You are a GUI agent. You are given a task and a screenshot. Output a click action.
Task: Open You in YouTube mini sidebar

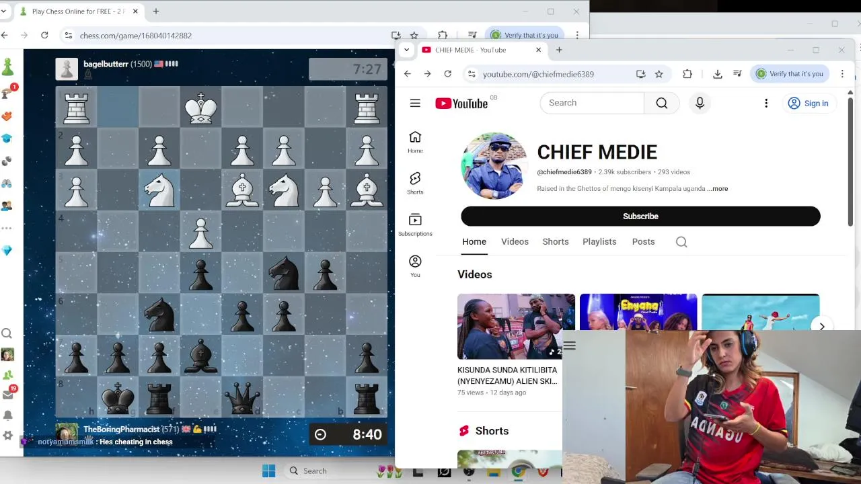[x=415, y=266]
